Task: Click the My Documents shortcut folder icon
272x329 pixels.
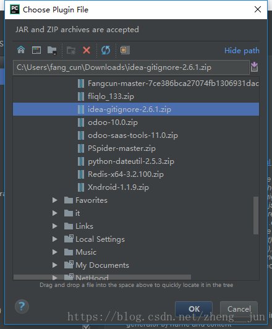Action: point(69,265)
